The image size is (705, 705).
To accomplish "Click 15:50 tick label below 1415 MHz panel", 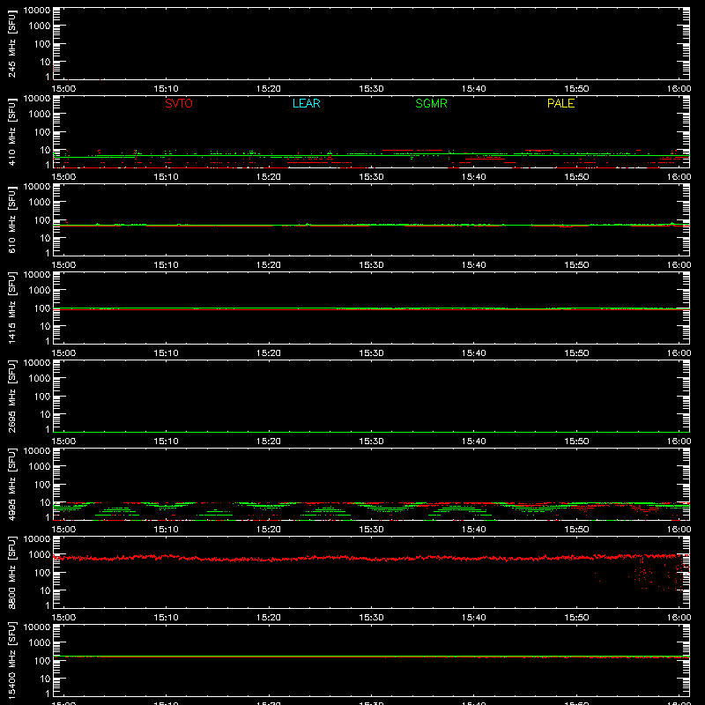I will pyautogui.click(x=576, y=353).
